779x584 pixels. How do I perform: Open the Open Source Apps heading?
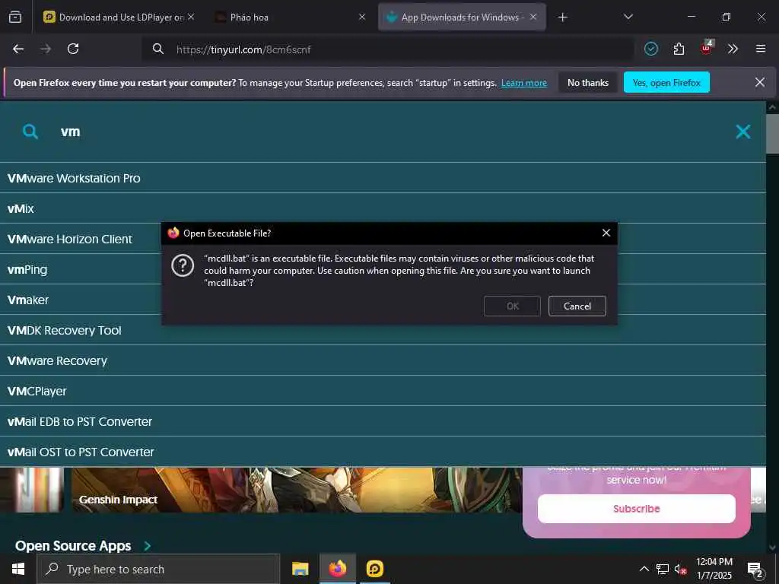[73, 545]
